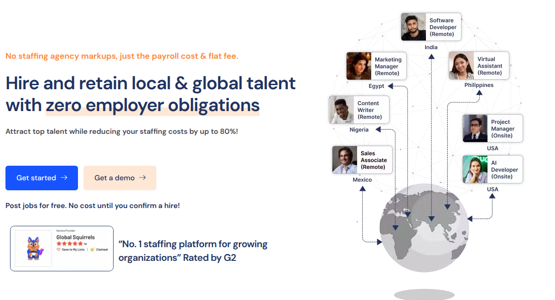The width and height of the screenshot is (555, 300).
Task: Click the Marketing Manager (Remote) label
Action: click(388, 66)
